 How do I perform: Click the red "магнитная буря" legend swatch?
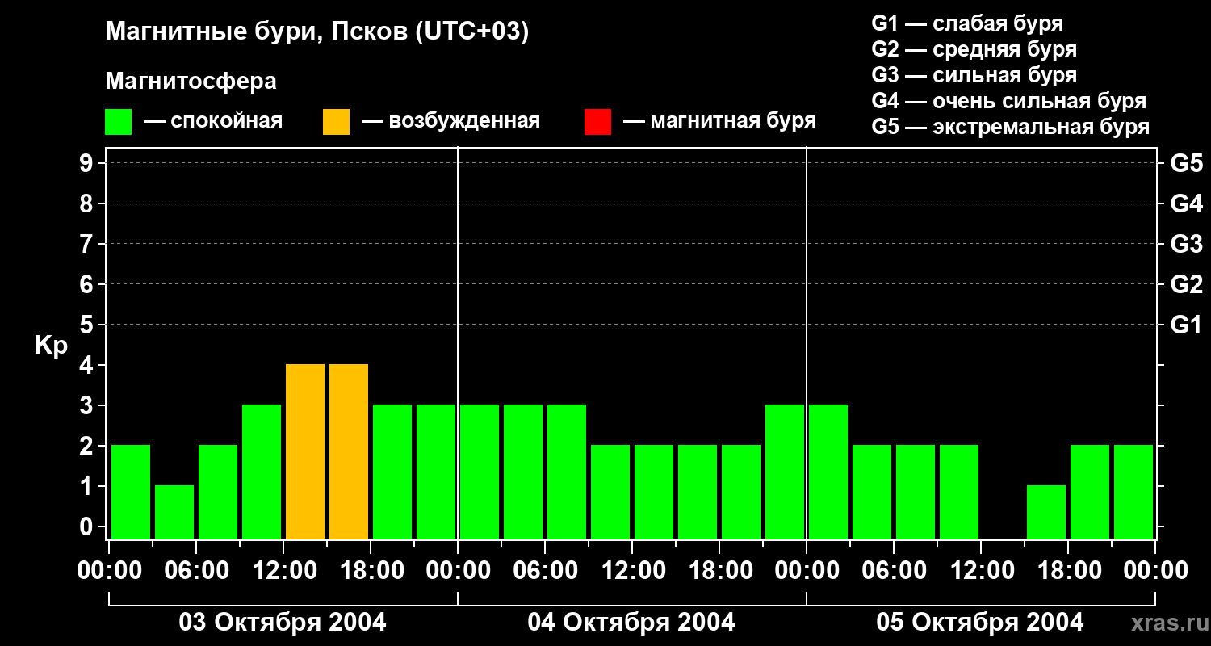coord(597,122)
